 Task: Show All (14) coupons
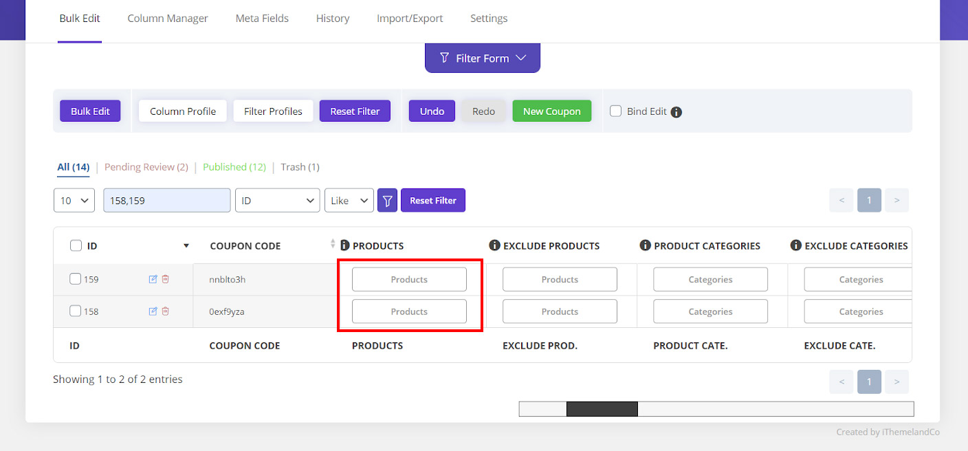click(74, 167)
